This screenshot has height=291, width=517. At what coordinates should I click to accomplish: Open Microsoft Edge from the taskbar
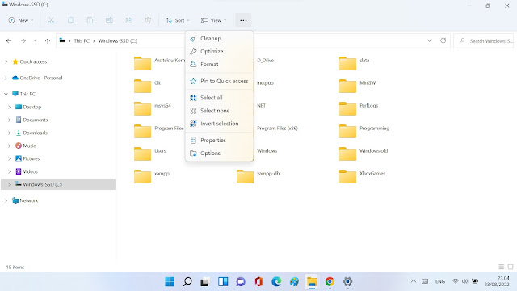point(276,281)
